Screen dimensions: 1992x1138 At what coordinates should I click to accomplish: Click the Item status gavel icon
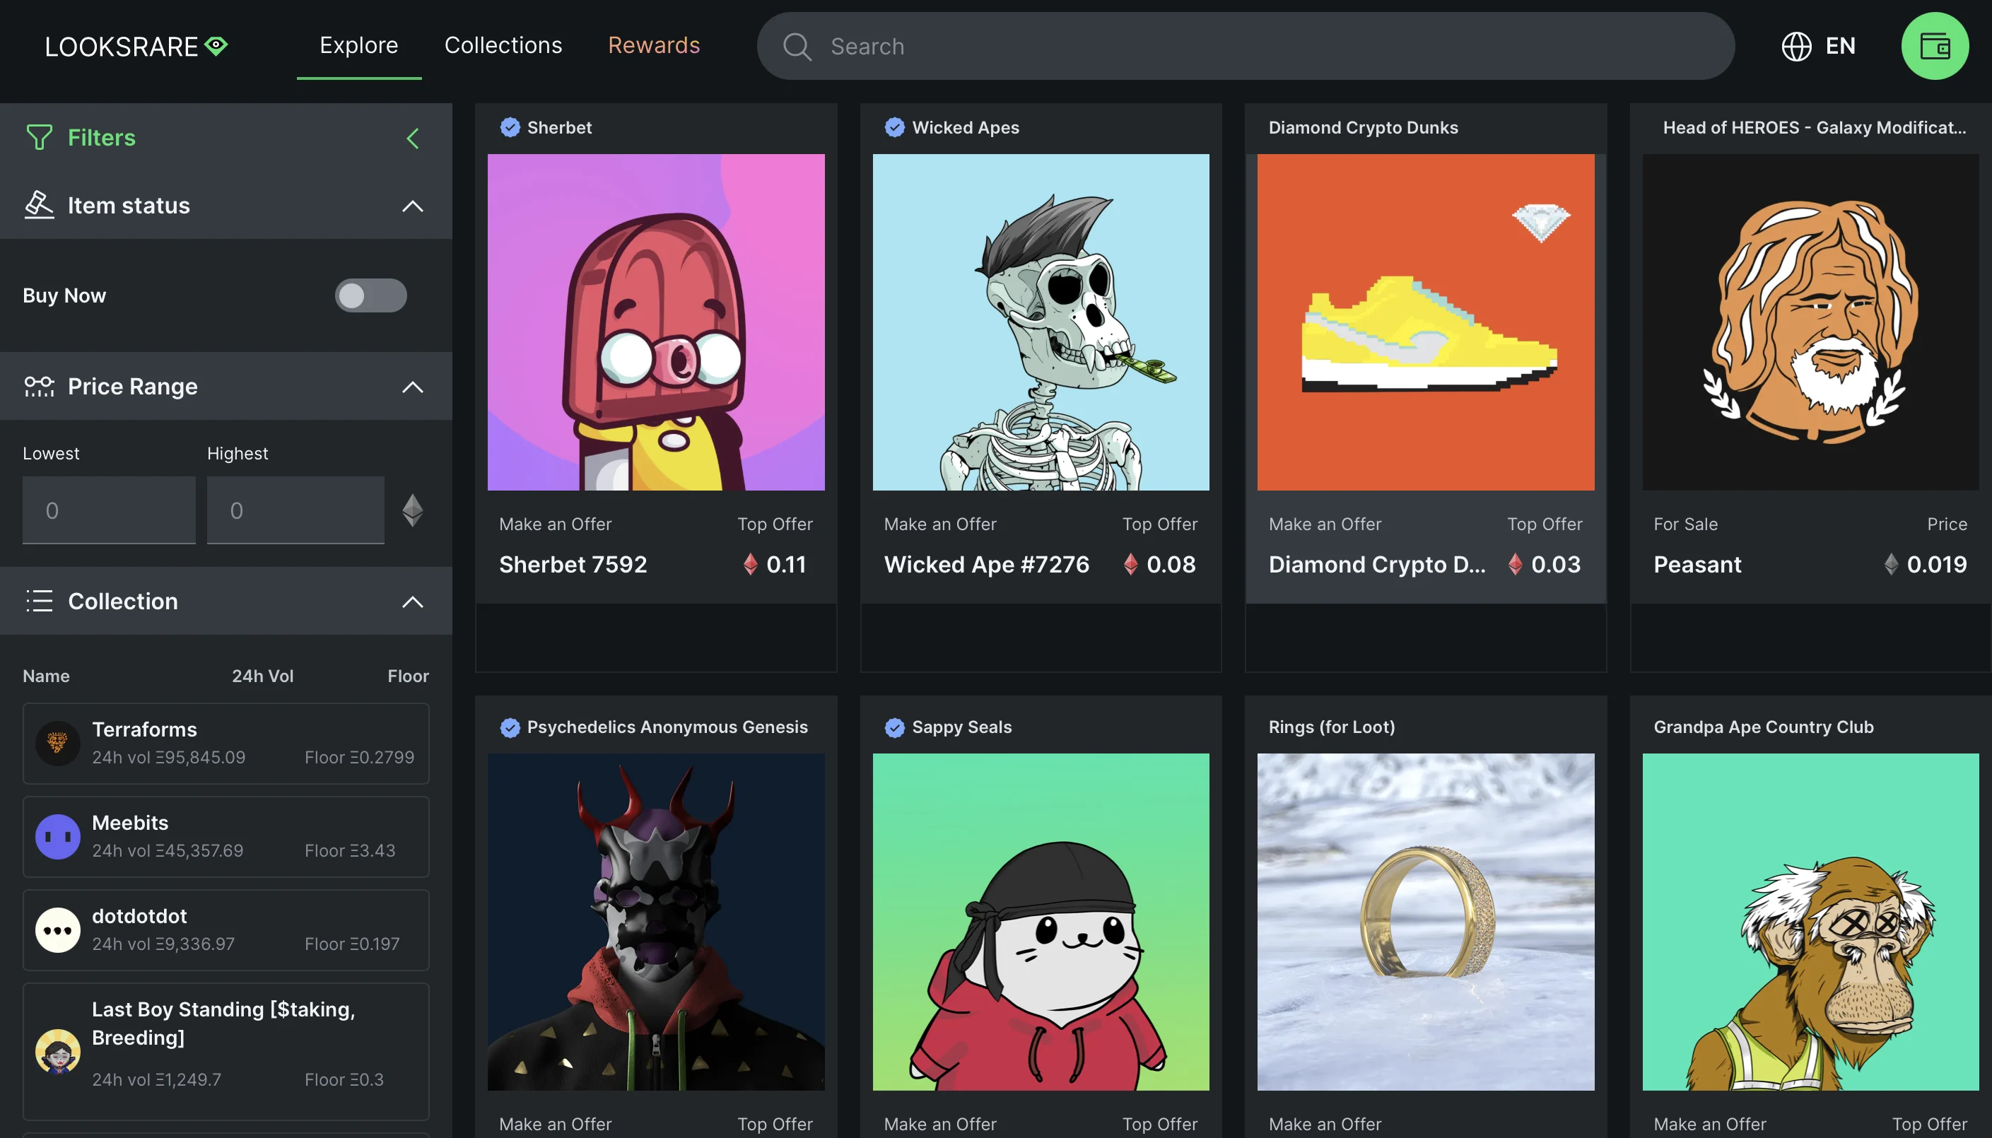pos(39,205)
